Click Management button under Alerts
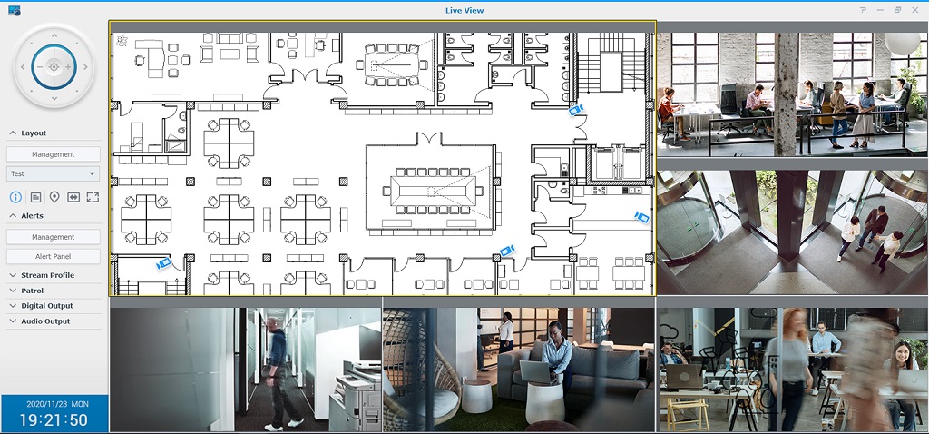 coord(54,237)
